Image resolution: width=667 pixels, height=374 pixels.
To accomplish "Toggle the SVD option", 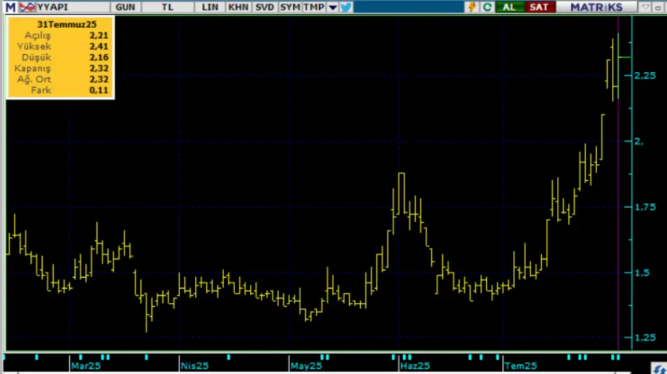I will pyautogui.click(x=265, y=7).
